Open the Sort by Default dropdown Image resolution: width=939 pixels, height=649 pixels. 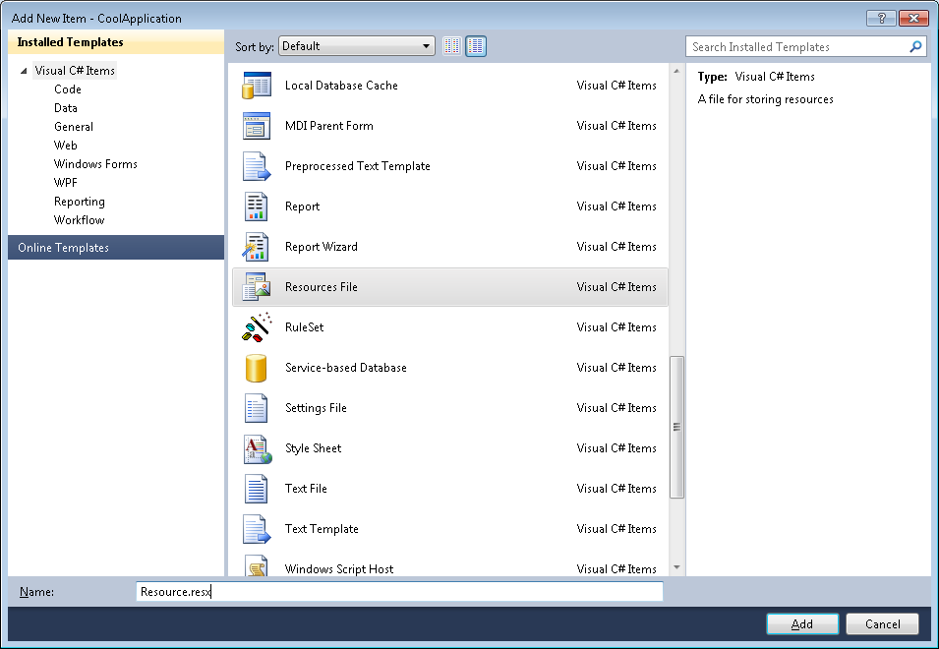tap(357, 46)
